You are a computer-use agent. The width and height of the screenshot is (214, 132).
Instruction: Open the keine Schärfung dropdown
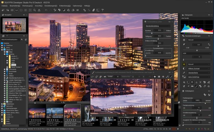(199, 77)
